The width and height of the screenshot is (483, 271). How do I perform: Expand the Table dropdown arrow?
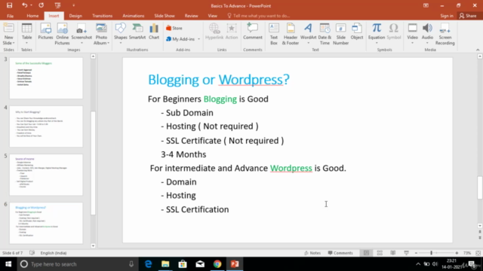coord(27,43)
